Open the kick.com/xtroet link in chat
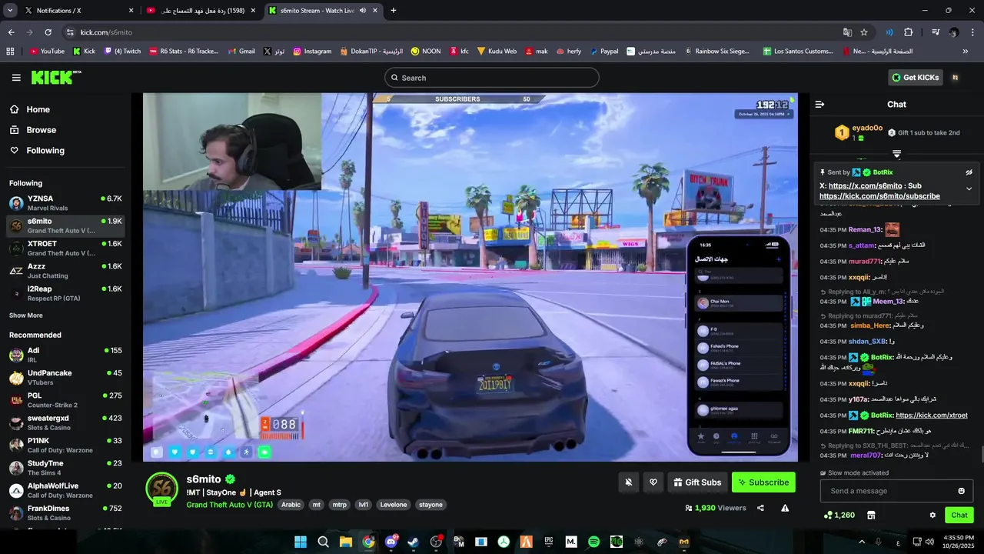The image size is (984, 554). [x=932, y=415]
